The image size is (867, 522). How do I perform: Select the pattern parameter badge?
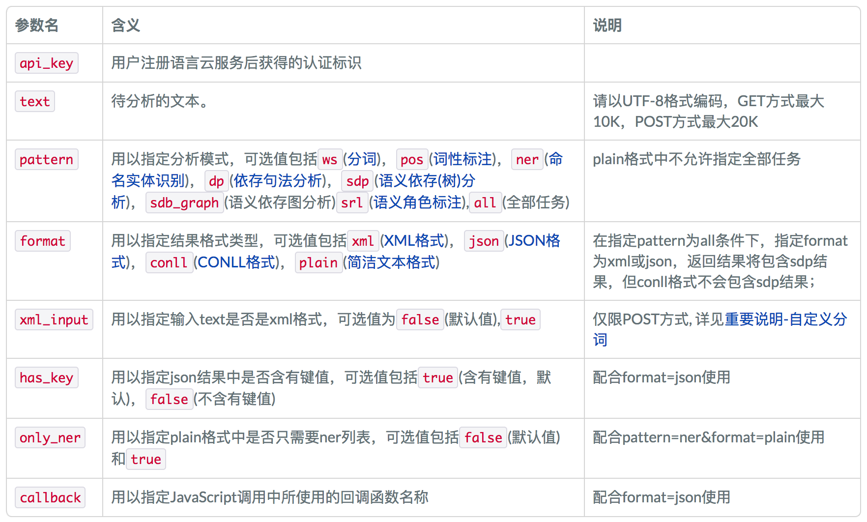tap(46, 159)
